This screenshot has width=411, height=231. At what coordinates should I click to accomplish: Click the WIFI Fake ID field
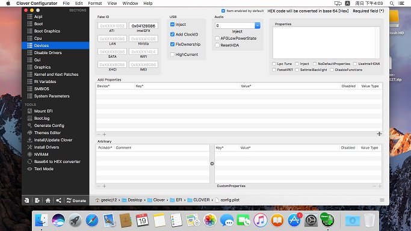(143, 52)
